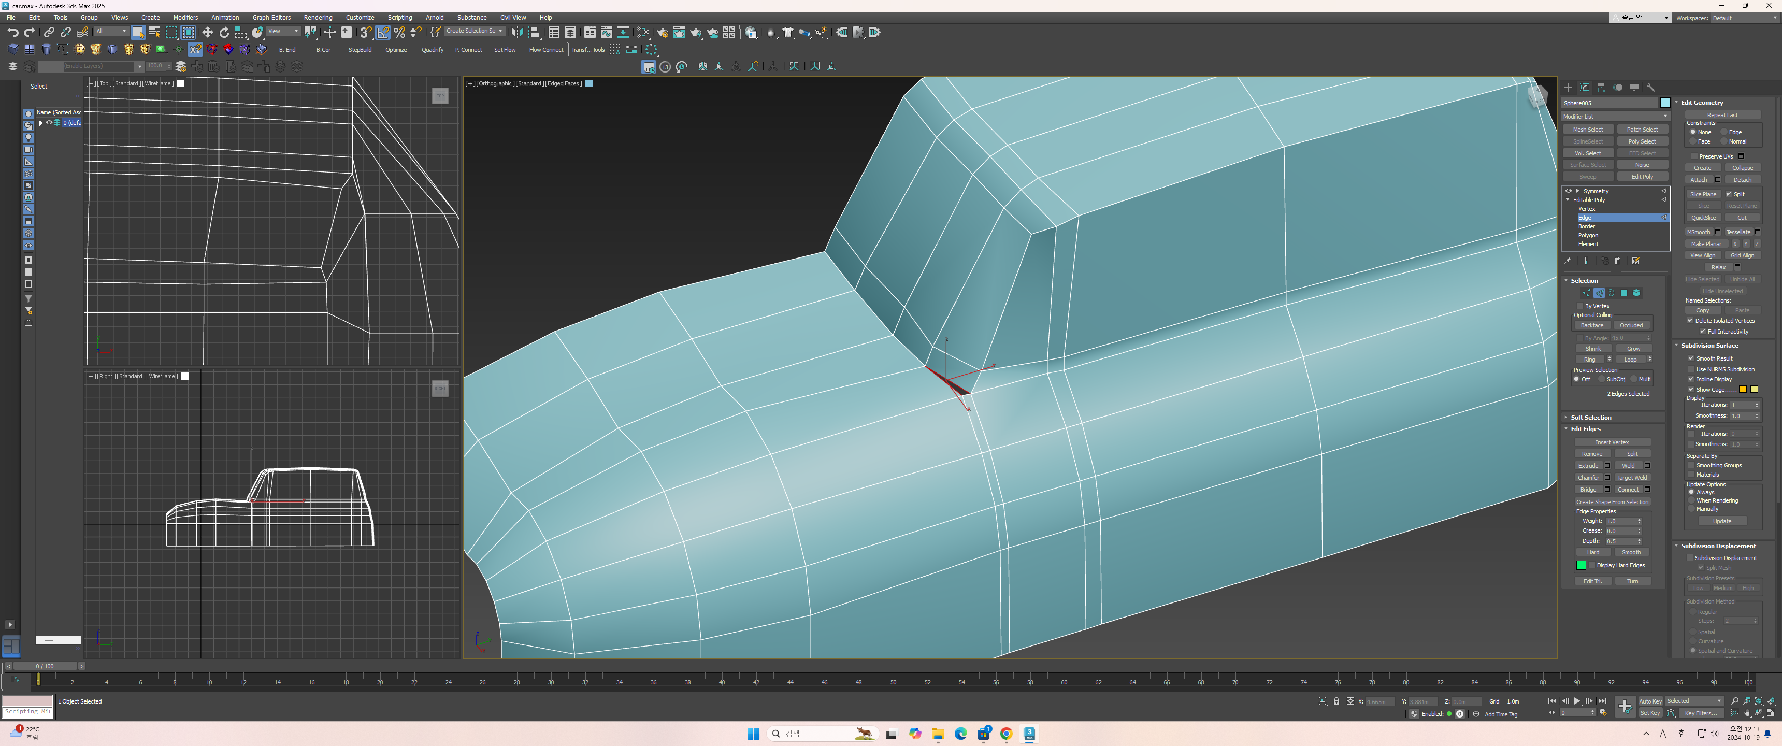Image resolution: width=1782 pixels, height=746 pixels.
Task: Select SubObj preview selection radio
Action: (x=1601, y=379)
